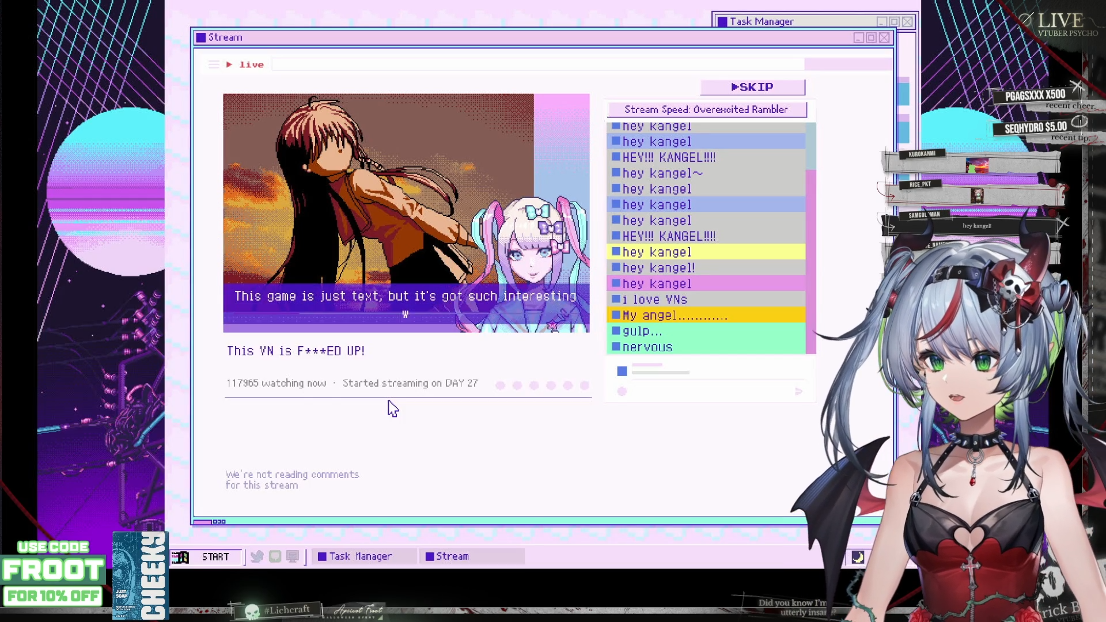Open the START menu

click(x=206, y=557)
